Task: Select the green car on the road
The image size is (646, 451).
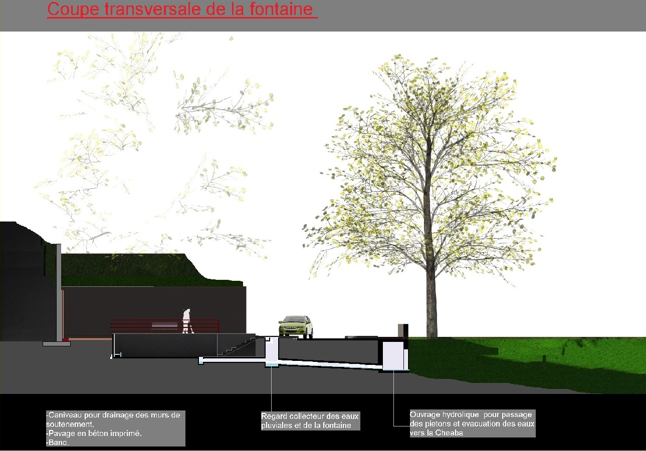Action: [x=296, y=326]
